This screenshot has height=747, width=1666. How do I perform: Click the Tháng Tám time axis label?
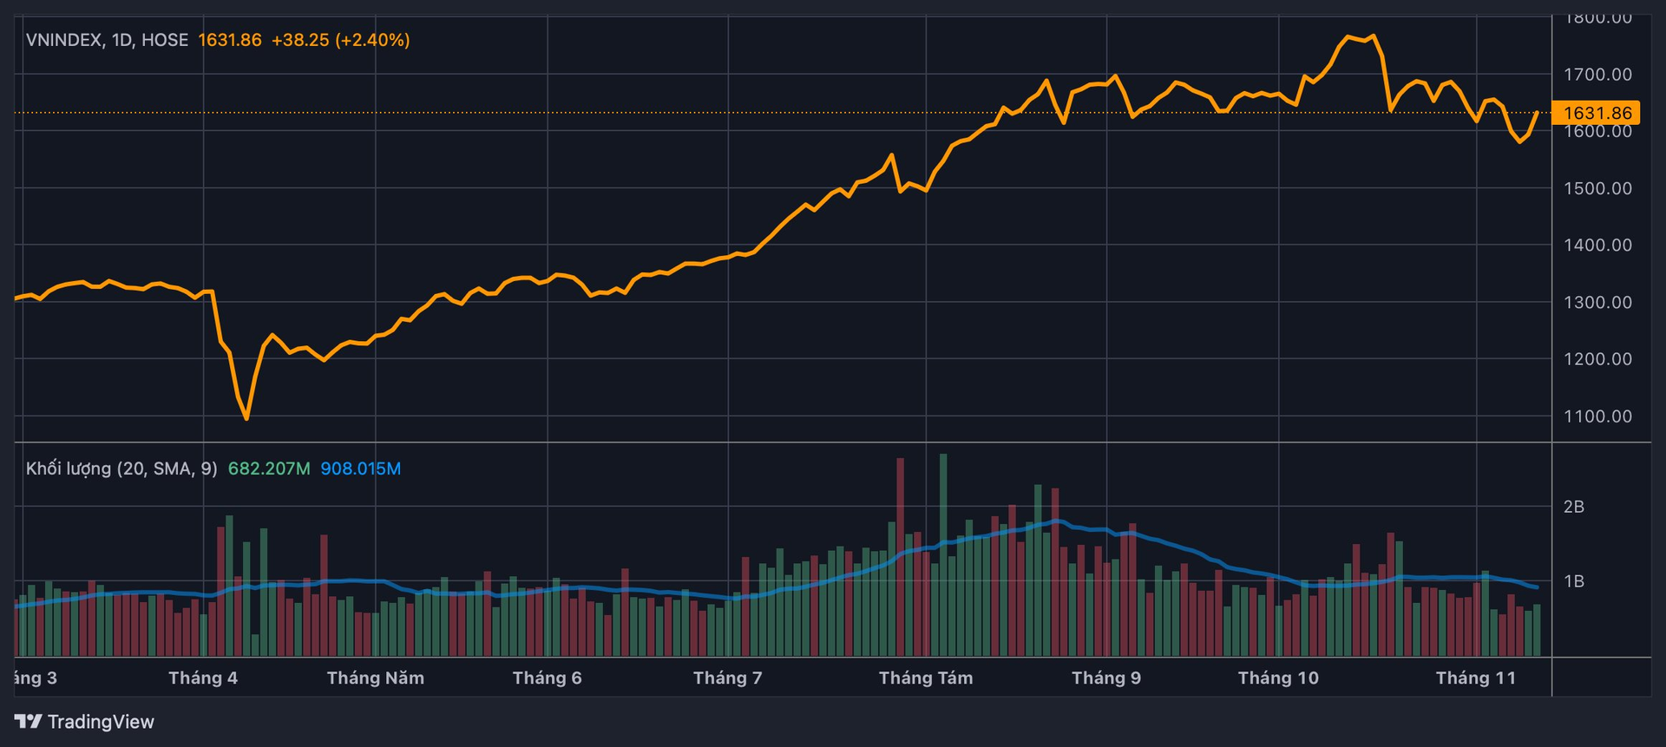pyautogui.click(x=926, y=678)
